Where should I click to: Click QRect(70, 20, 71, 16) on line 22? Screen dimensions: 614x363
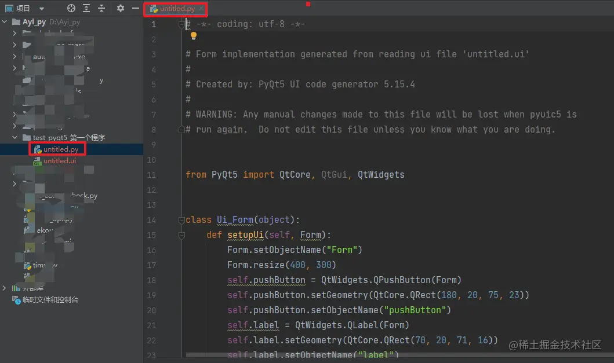pyautogui.click(x=438, y=340)
